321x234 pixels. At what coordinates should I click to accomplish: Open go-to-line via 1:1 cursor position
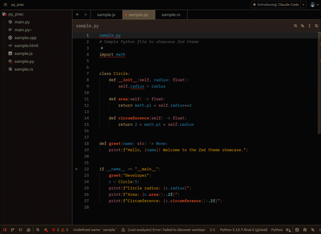213,230
